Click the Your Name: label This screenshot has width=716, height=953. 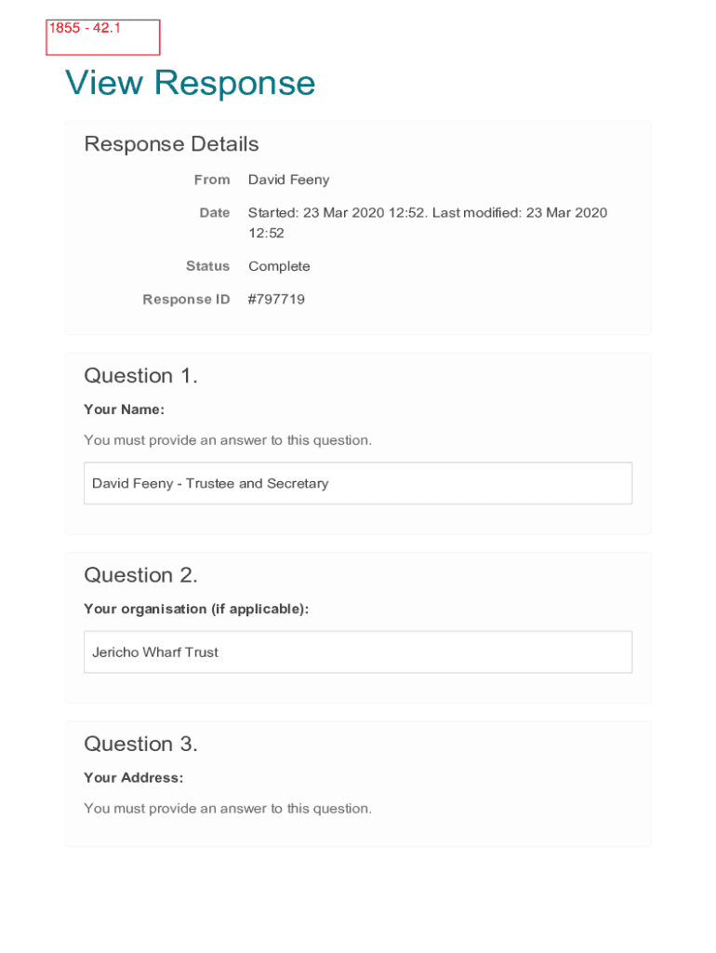[124, 409]
